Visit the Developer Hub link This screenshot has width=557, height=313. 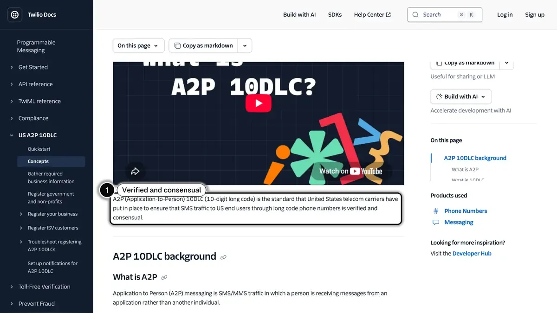(x=472, y=254)
